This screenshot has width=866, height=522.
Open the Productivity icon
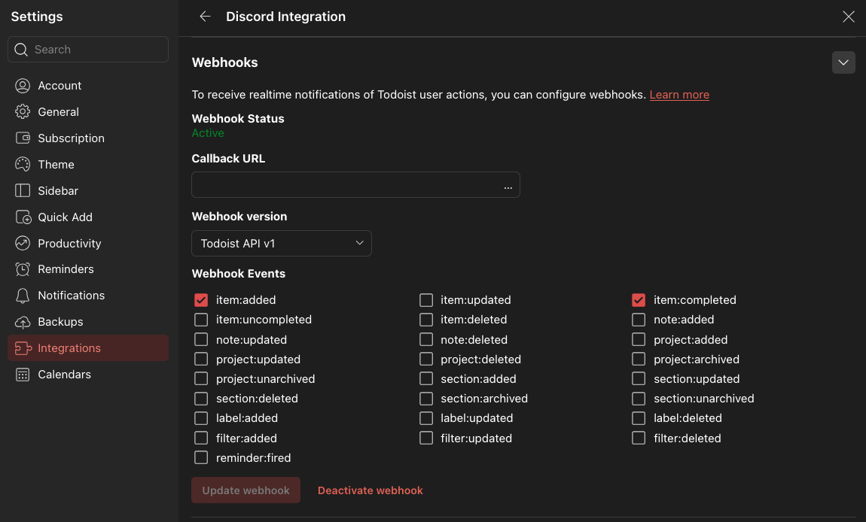[23, 243]
